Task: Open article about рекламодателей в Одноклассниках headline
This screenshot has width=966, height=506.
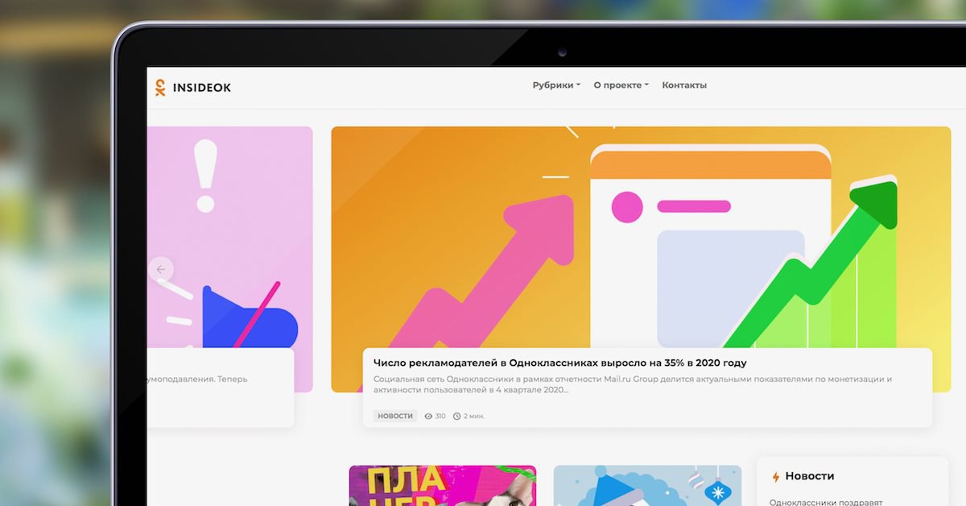Action: point(559,363)
